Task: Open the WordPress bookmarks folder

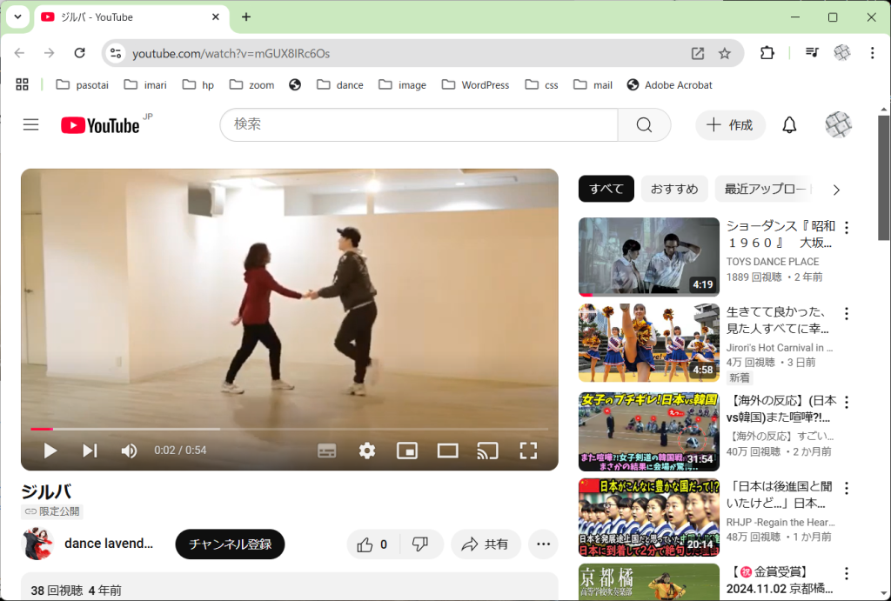Action: tap(476, 84)
